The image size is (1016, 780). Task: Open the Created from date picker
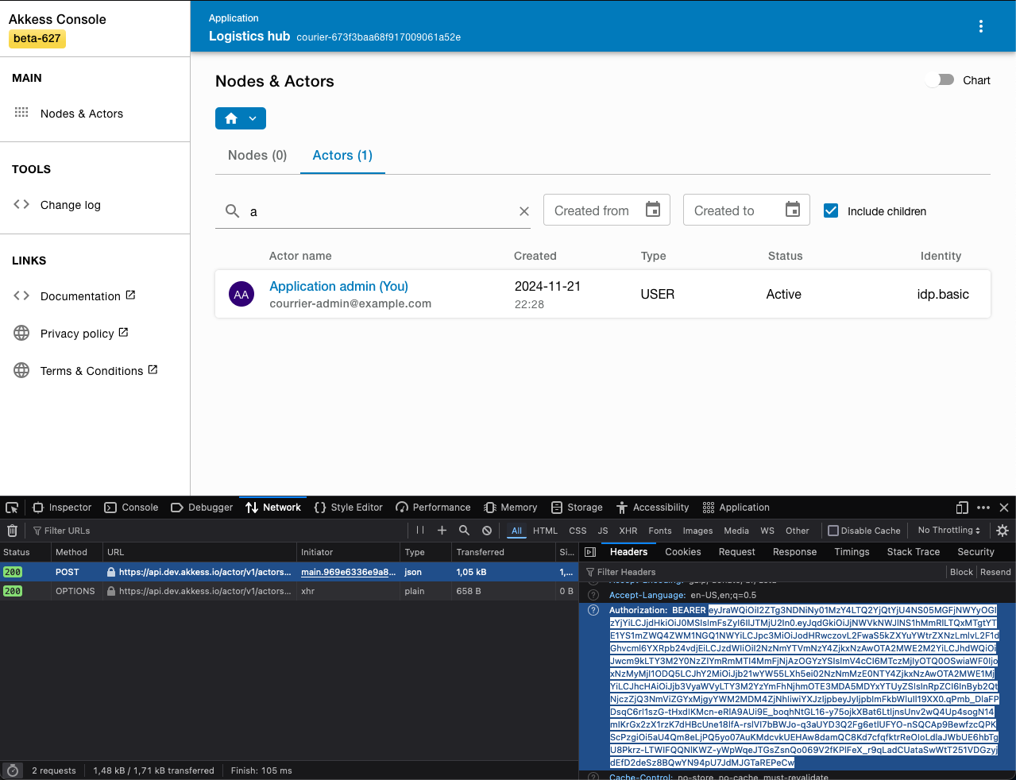652,210
